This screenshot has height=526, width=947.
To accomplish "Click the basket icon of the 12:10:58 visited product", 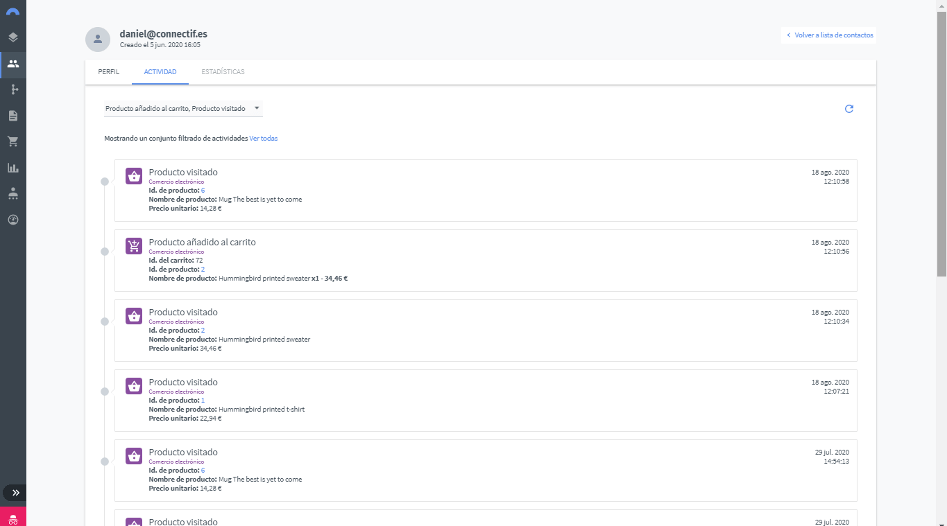I will (x=134, y=176).
